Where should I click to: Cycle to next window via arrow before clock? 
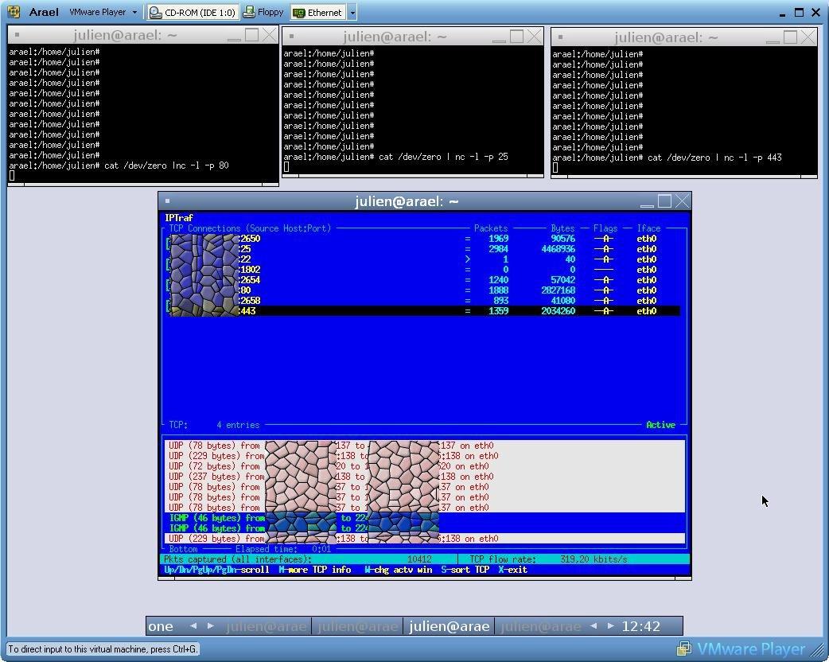(x=610, y=626)
